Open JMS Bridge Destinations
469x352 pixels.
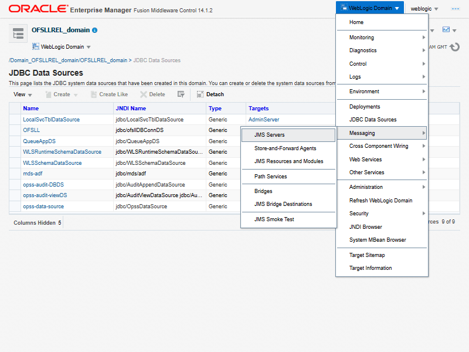288,204
